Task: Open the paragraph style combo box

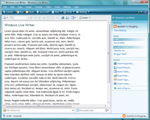Action: (21, 18)
